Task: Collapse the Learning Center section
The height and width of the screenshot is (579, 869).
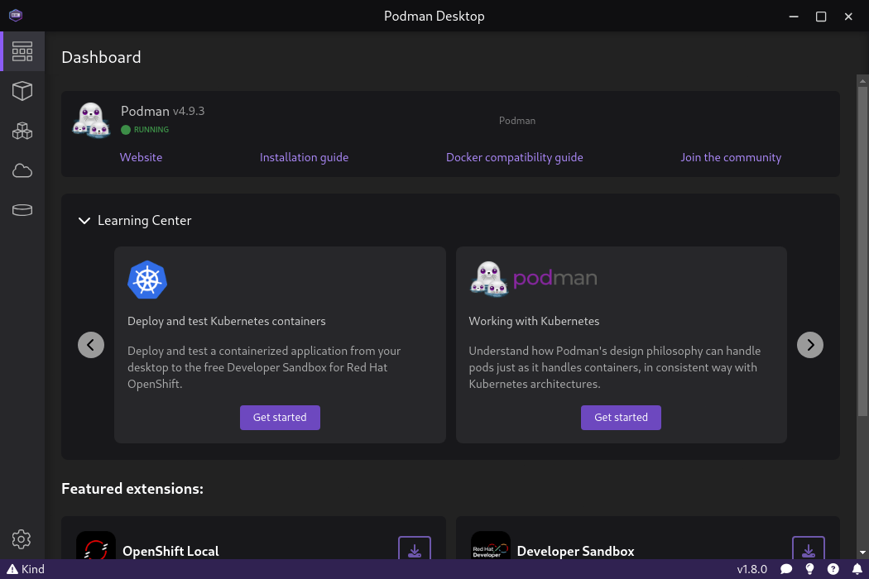Action: click(x=84, y=221)
